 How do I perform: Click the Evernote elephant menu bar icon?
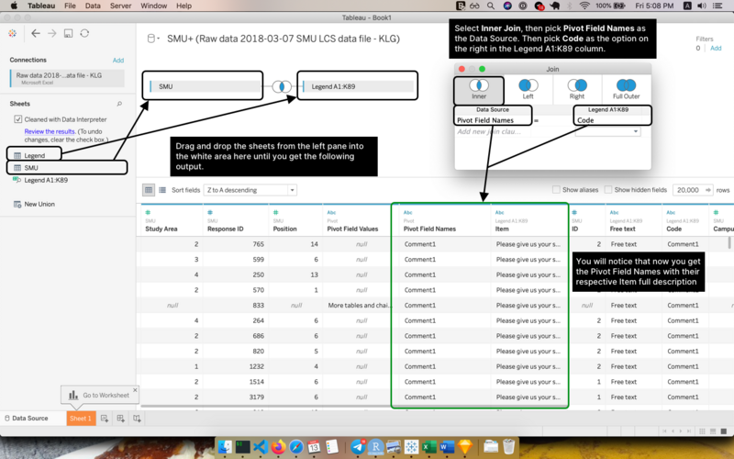click(x=555, y=6)
